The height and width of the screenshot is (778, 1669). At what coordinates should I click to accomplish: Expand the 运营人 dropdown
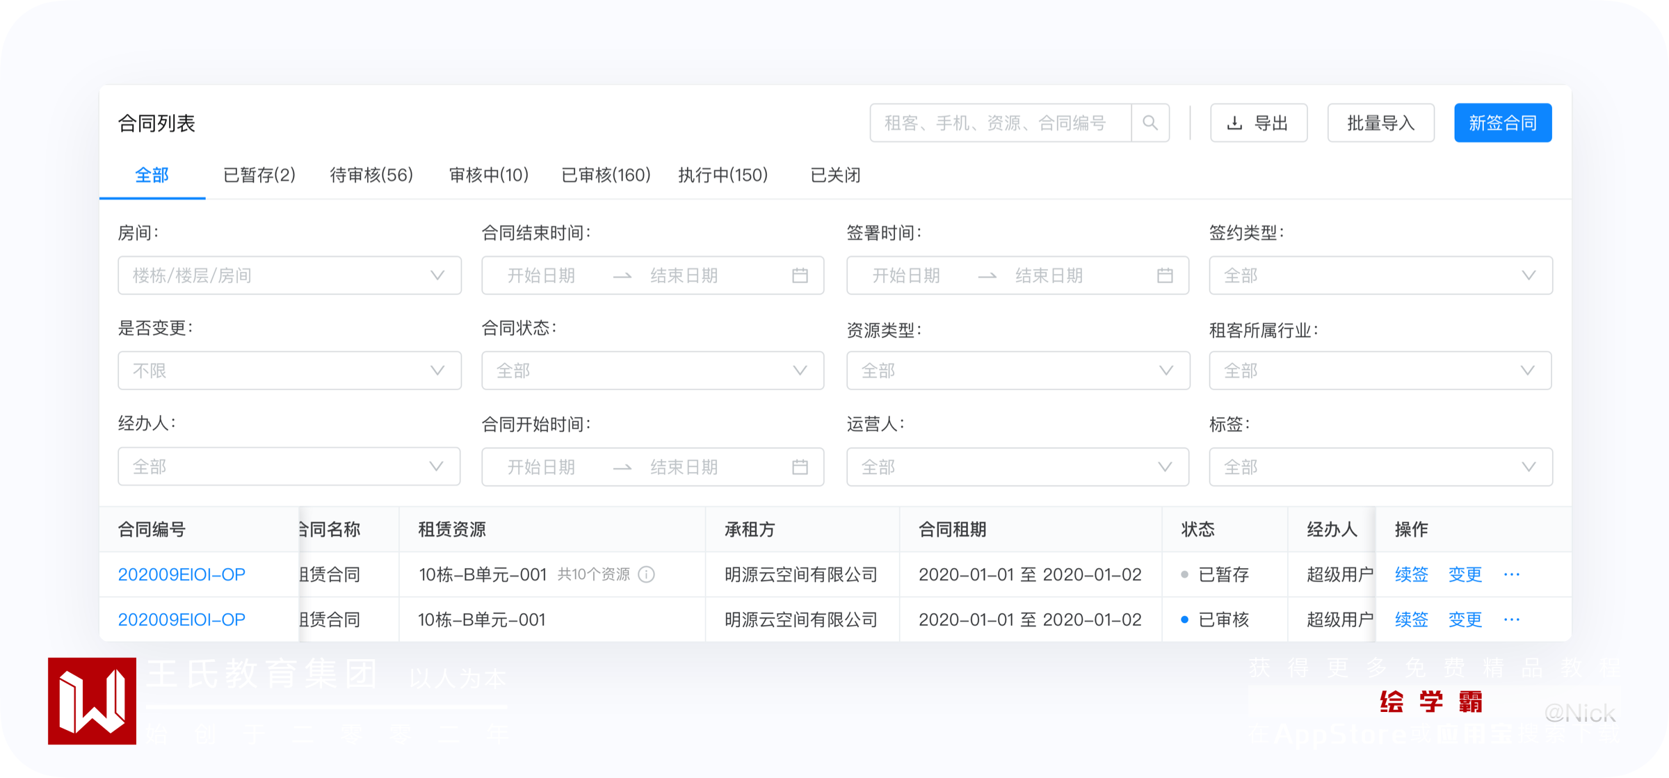(1017, 467)
